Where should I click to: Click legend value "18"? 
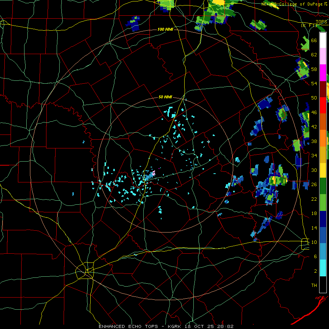(314, 213)
